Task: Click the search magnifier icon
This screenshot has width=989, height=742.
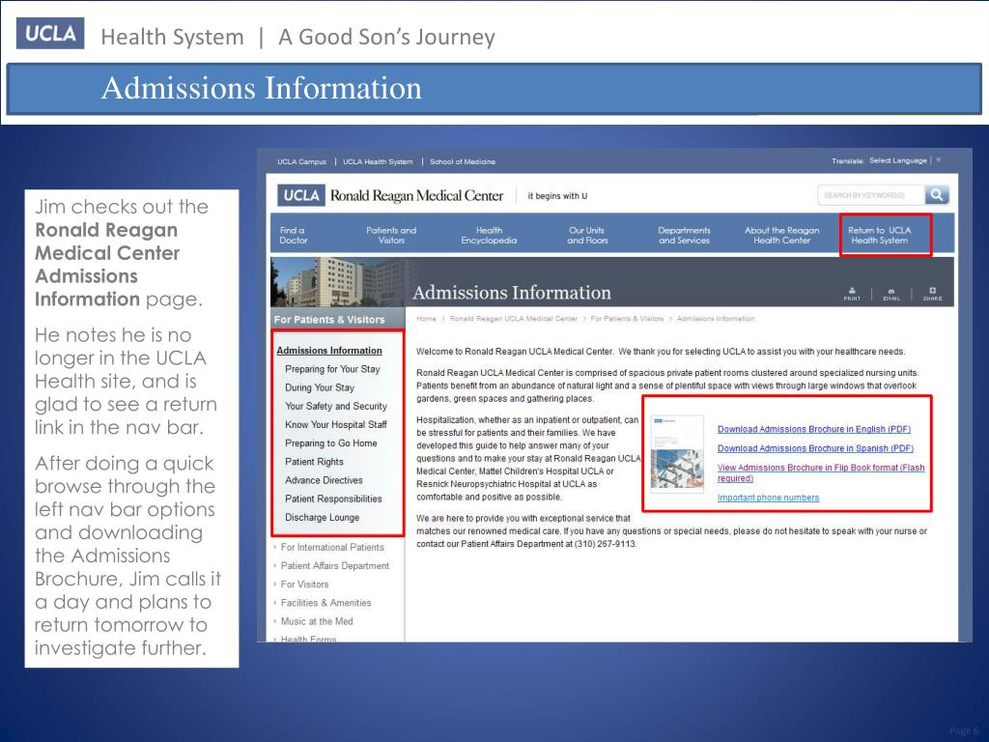Action: (937, 195)
